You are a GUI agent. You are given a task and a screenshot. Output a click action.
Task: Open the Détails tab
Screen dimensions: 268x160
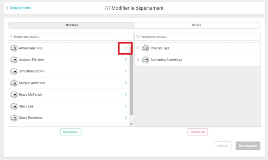197,25
